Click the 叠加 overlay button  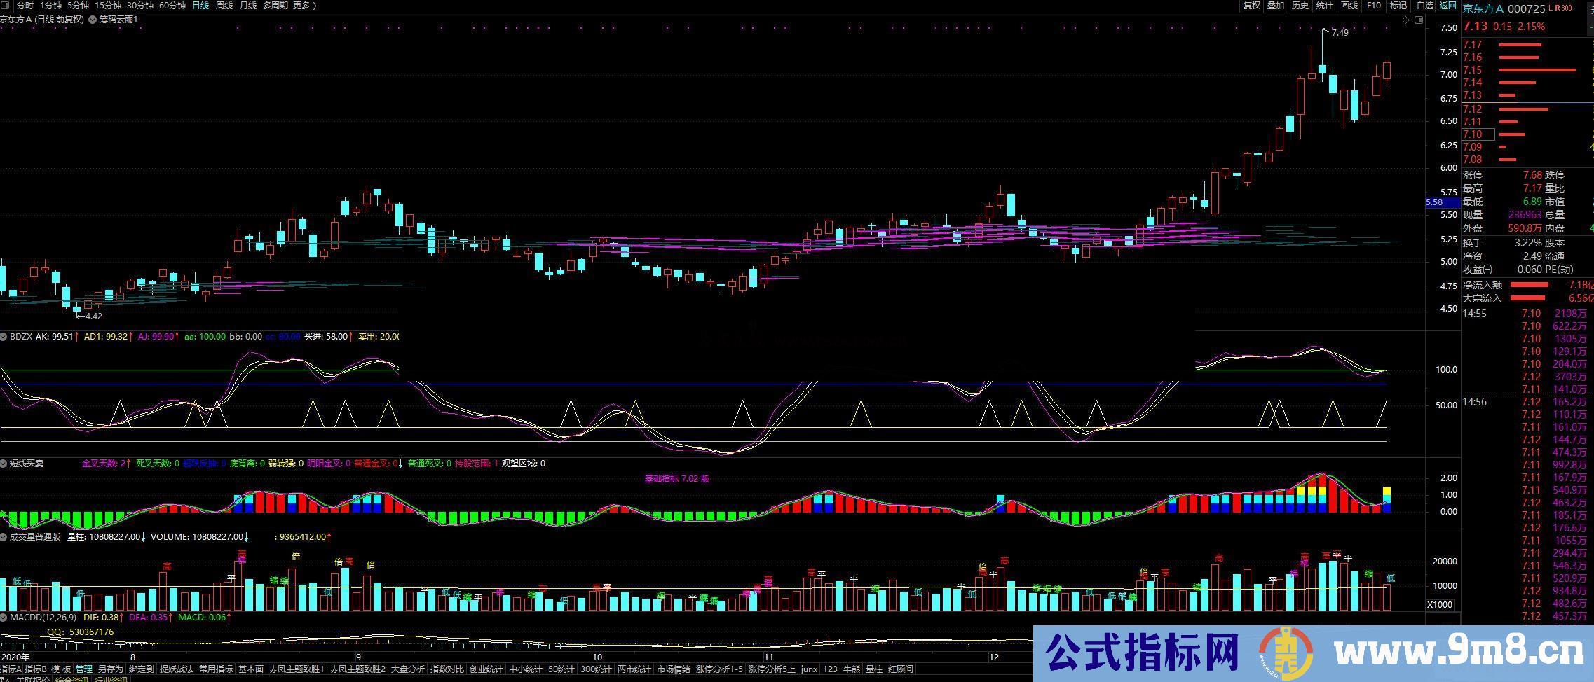click(x=1276, y=6)
